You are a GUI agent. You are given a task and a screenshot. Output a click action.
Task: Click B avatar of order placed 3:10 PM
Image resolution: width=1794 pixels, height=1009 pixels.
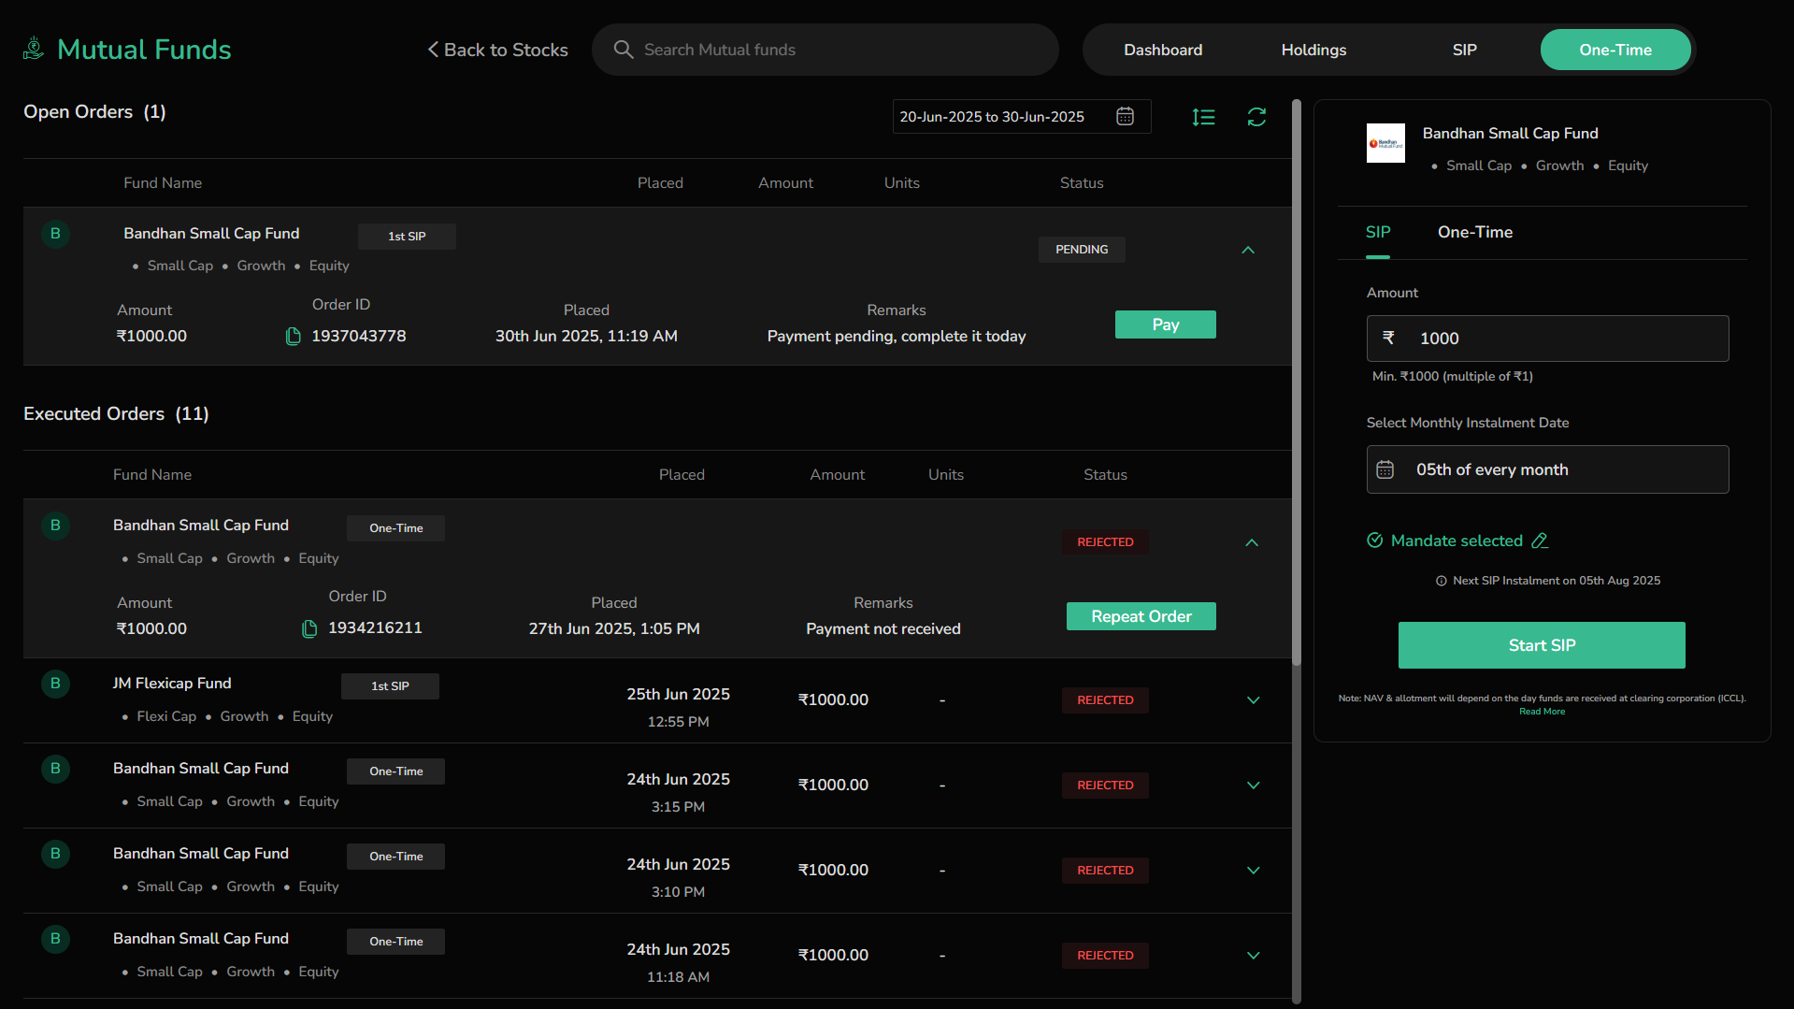click(x=56, y=854)
